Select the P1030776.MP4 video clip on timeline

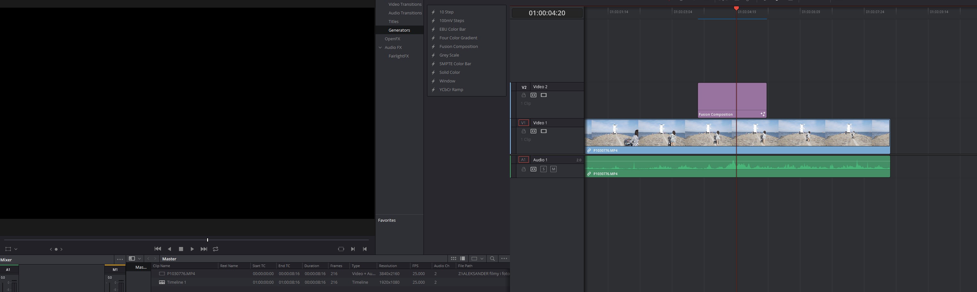pos(737,136)
